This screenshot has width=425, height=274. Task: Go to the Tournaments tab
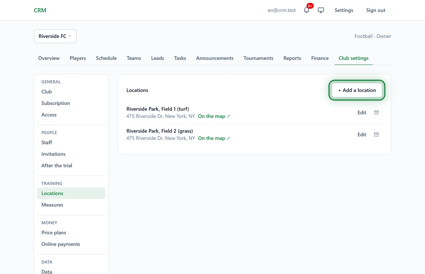(x=258, y=58)
